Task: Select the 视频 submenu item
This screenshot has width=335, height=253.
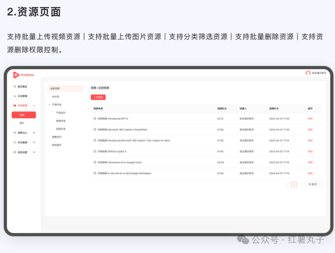Action: coord(24,115)
